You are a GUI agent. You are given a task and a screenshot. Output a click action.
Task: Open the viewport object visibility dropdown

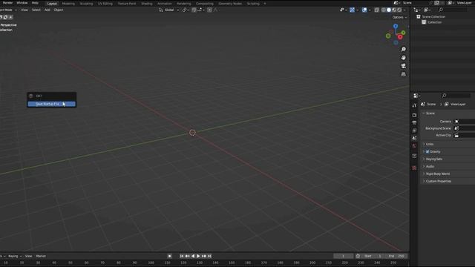tap(343, 10)
